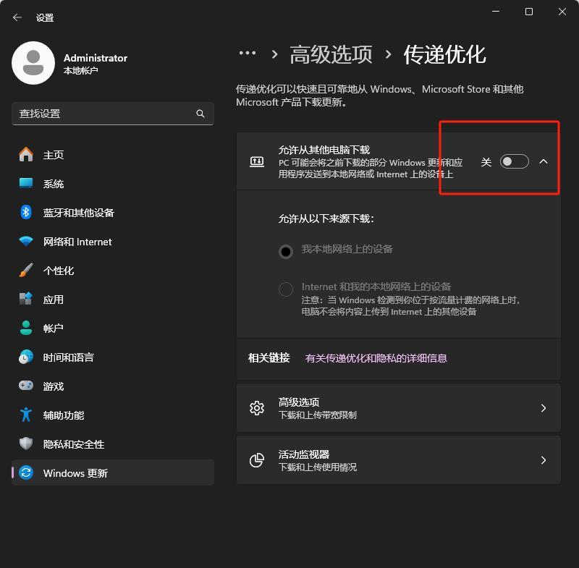Collapse the 允许从其他电脑下载 section chevron
Viewport: 579px width, 568px height.
point(544,161)
